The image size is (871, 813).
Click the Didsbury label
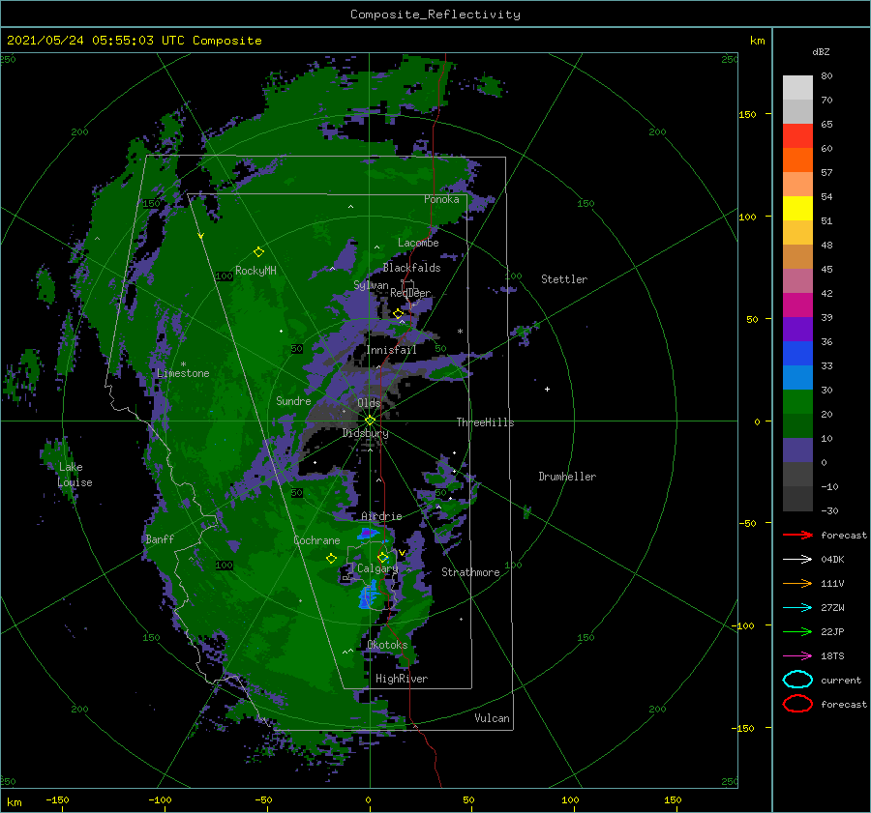click(365, 433)
